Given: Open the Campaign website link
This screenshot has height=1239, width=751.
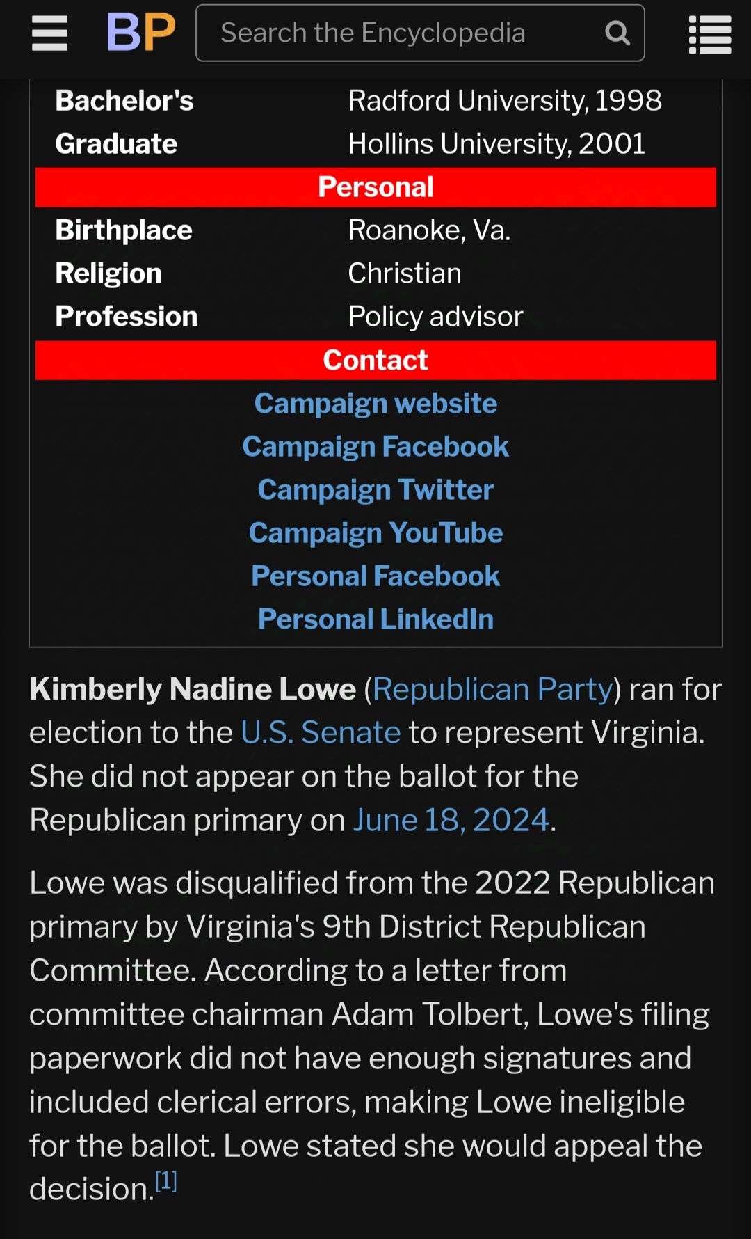Looking at the screenshot, I should coord(375,404).
